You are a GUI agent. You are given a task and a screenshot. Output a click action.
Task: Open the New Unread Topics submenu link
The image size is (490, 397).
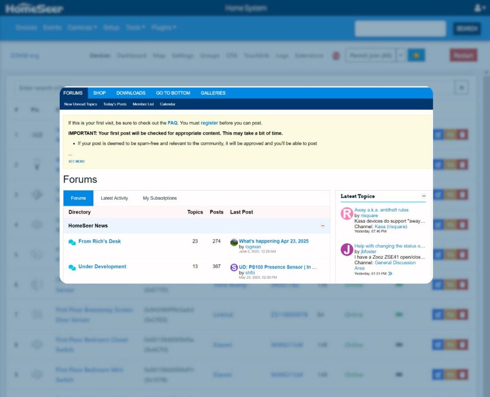click(80, 104)
